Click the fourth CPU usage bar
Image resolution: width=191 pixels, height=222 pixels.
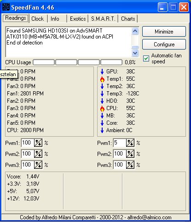pos(111,62)
